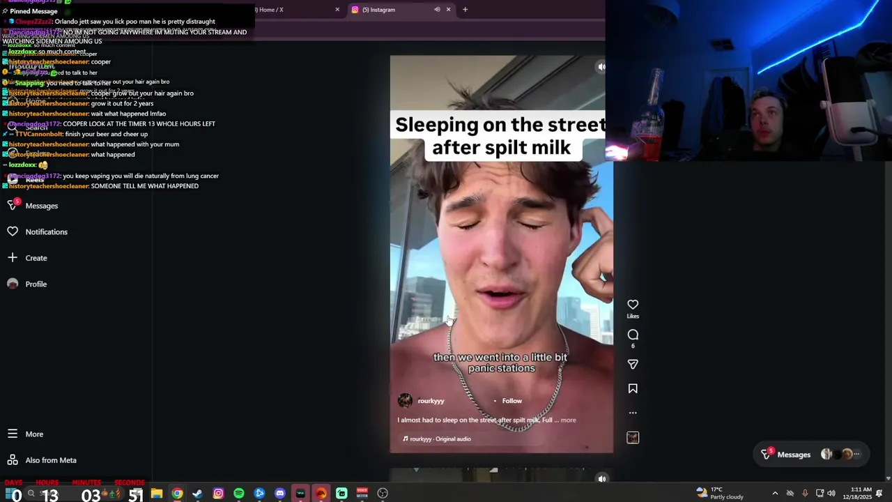Open rourkyyy's profile from username

click(431, 401)
